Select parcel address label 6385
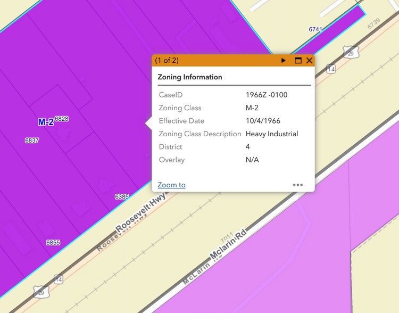399x313 pixels. [x=122, y=197]
